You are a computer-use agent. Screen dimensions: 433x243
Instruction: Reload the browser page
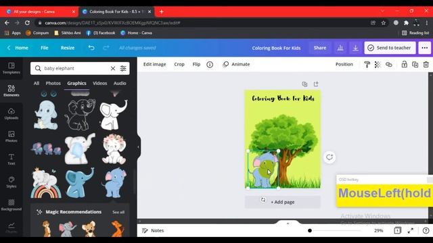[27, 23]
